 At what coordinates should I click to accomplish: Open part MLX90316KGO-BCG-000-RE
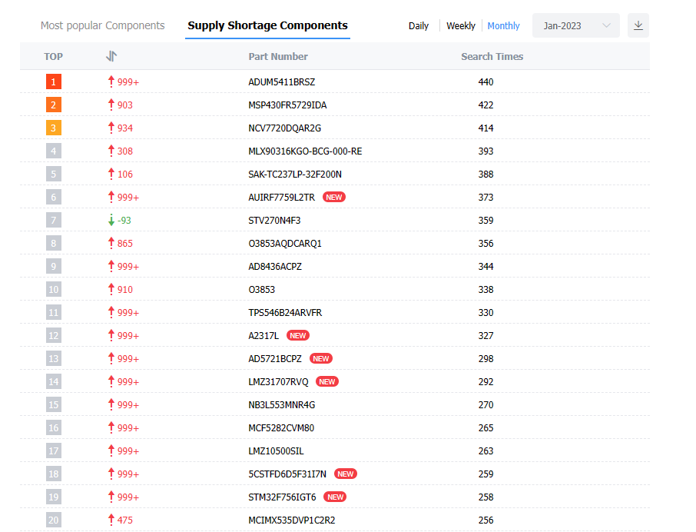coord(305,151)
